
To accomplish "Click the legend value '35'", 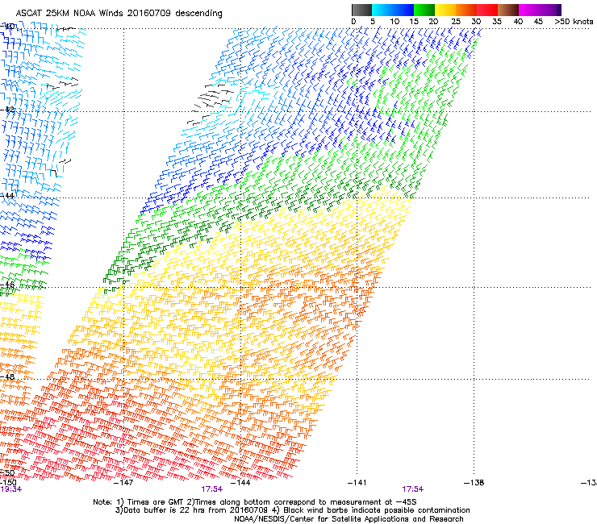I will (497, 21).
